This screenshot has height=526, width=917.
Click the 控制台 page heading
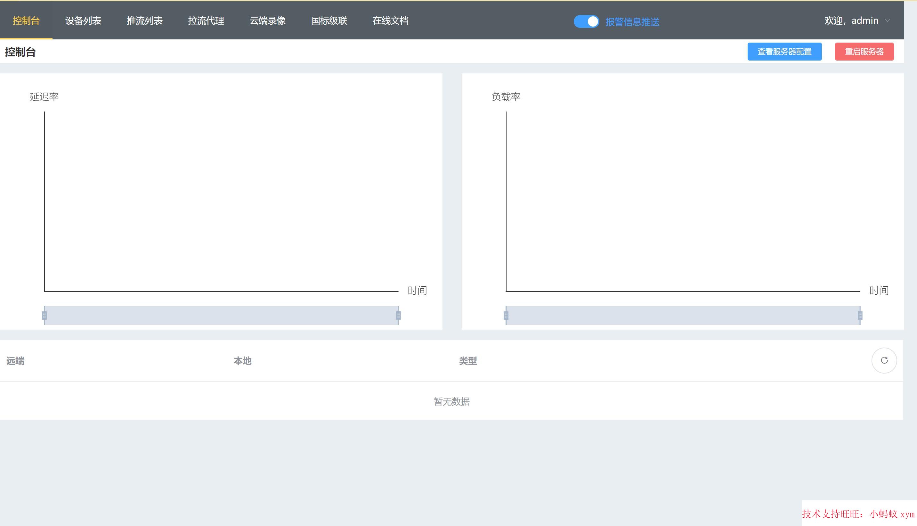20,52
